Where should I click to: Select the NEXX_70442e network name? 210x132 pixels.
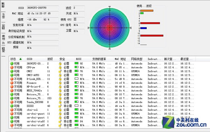pyautogui.click(x=34, y=91)
